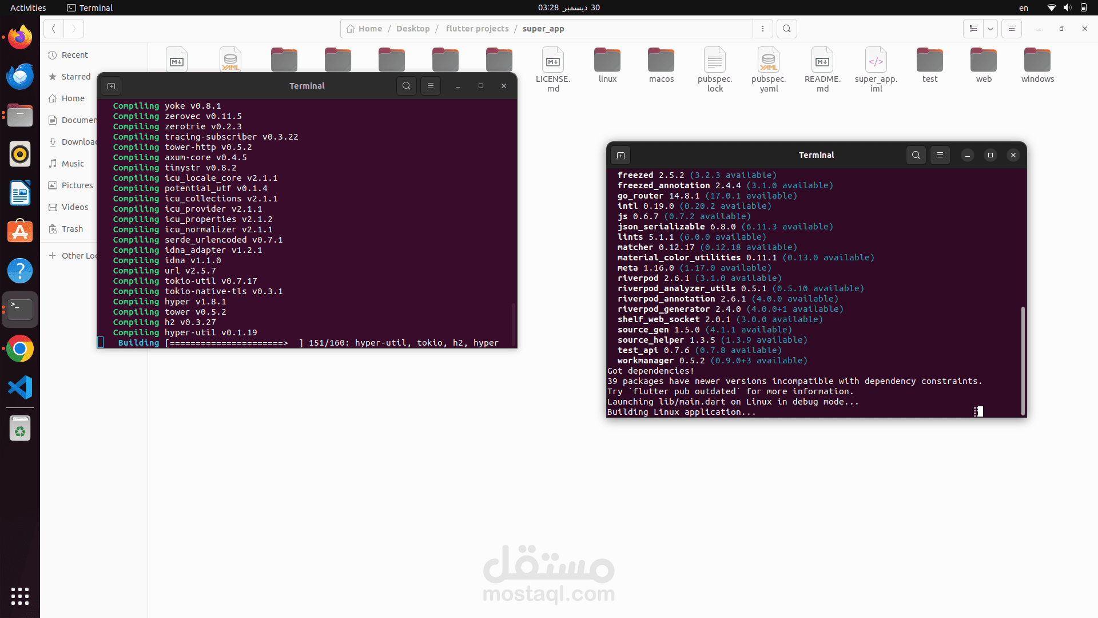
Task: Open new tab in right terminal
Action: [x=620, y=155]
